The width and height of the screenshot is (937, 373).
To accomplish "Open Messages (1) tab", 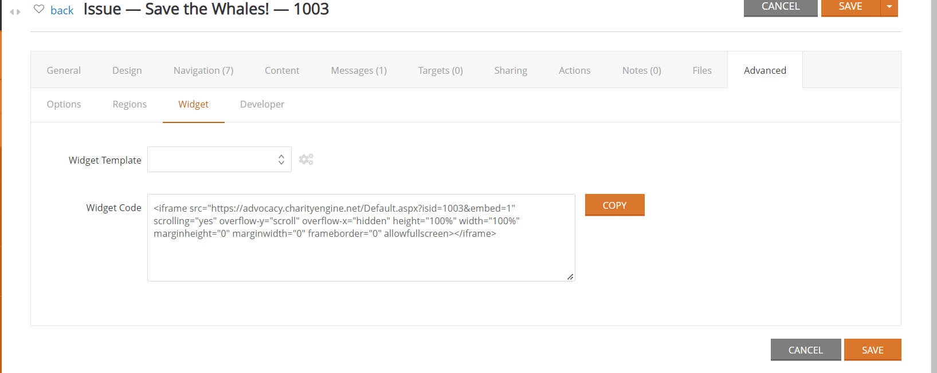I will click(x=359, y=70).
